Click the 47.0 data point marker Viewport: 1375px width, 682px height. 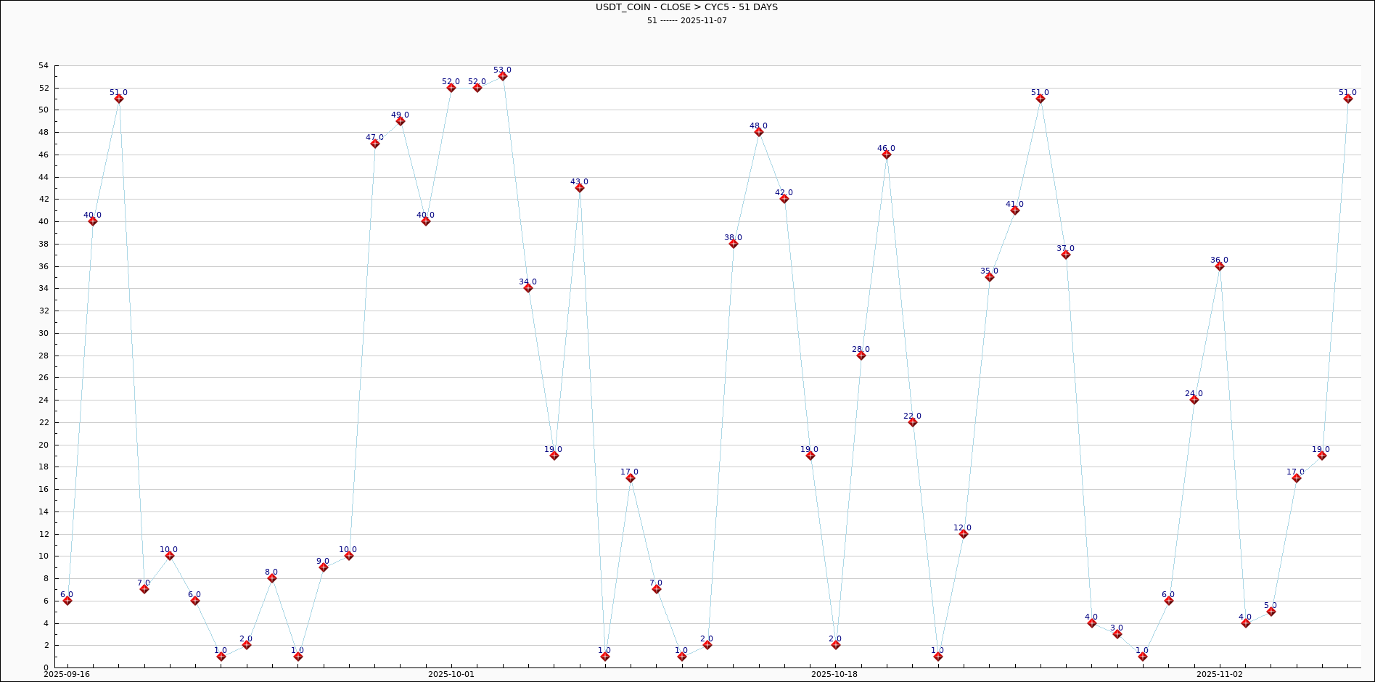coord(374,144)
